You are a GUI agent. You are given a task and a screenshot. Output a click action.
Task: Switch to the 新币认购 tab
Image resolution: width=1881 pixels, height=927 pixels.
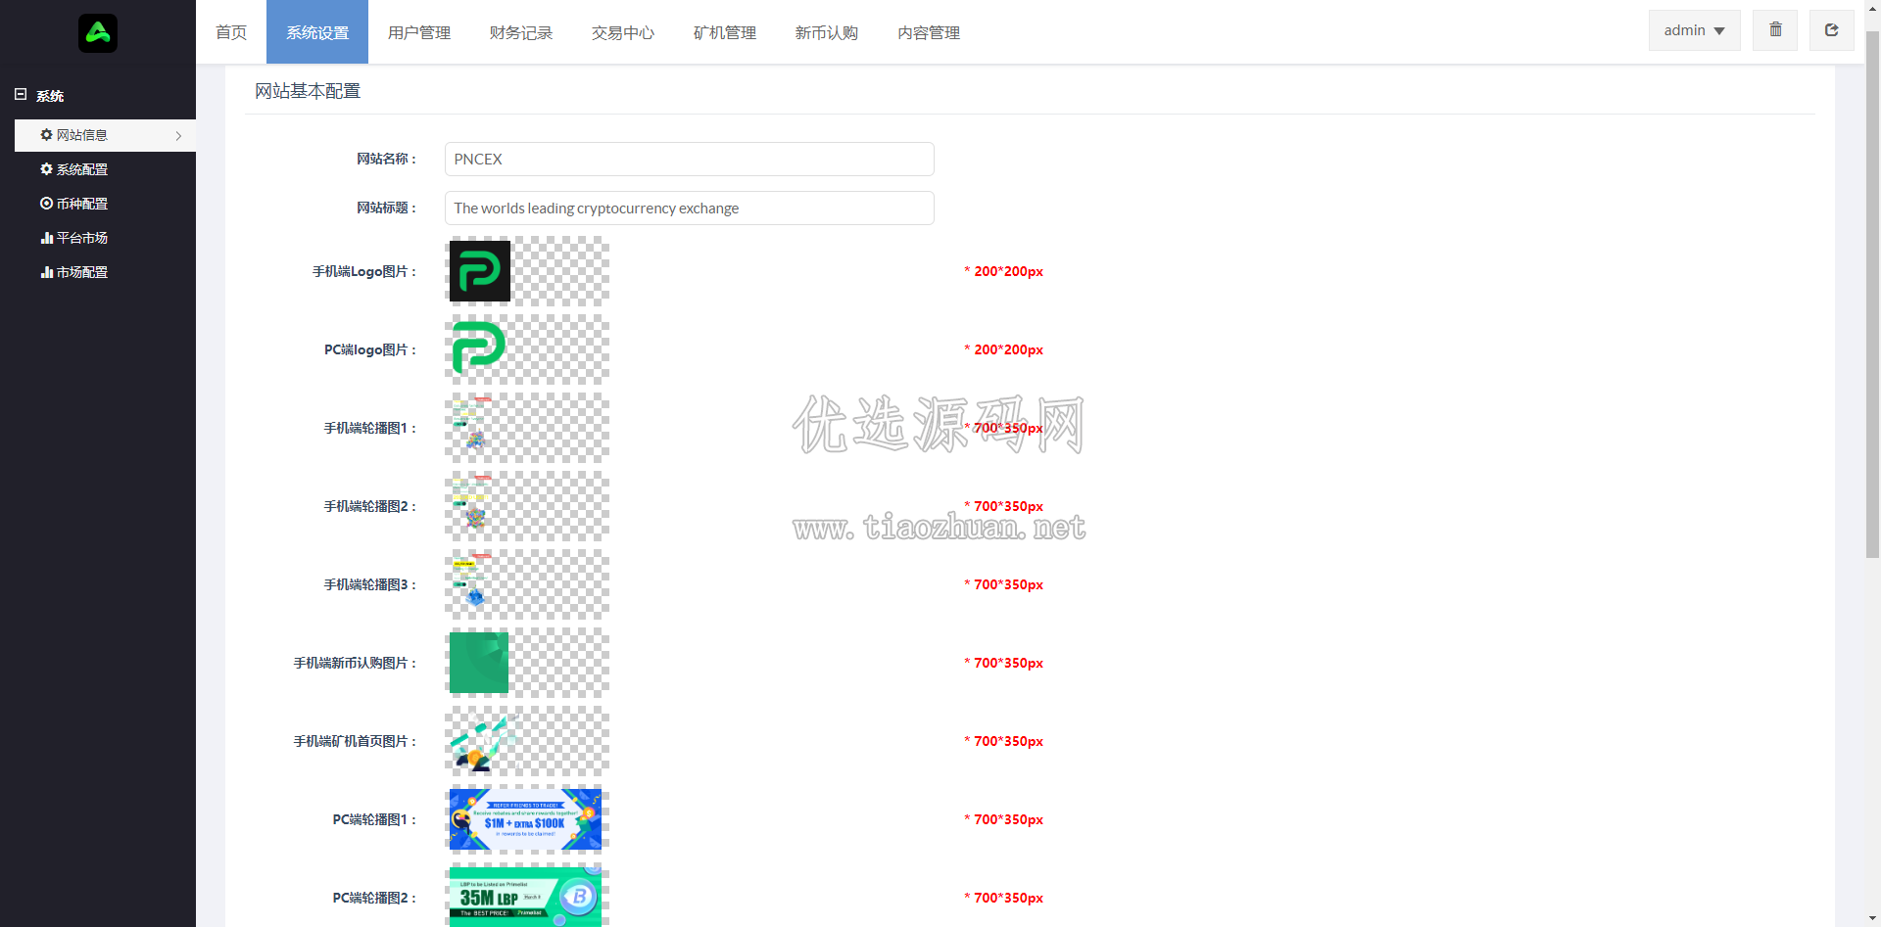[827, 32]
